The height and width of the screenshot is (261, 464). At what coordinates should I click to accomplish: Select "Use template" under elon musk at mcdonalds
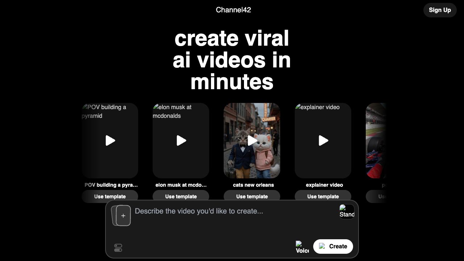pyautogui.click(x=181, y=196)
